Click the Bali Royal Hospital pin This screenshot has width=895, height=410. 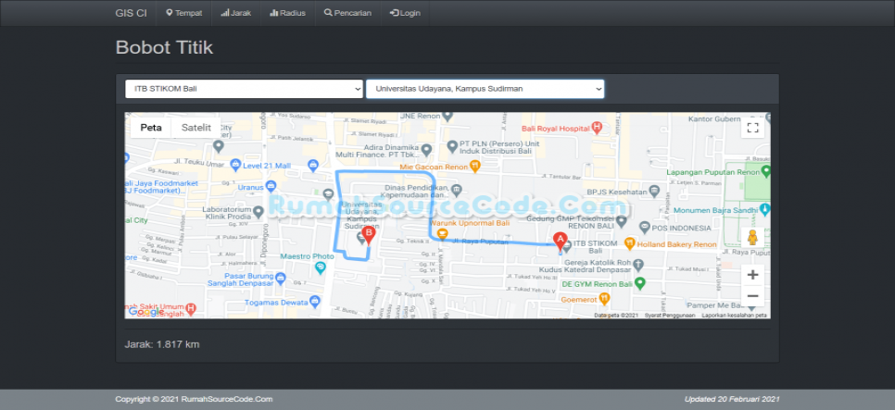[597, 128]
